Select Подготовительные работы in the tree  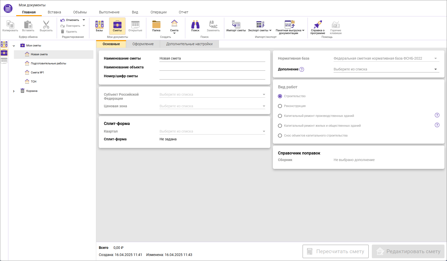(48, 64)
